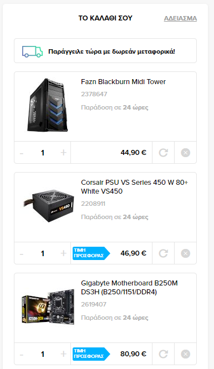Remove Gigabyte Motherboard B250M from cart

tap(186, 354)
